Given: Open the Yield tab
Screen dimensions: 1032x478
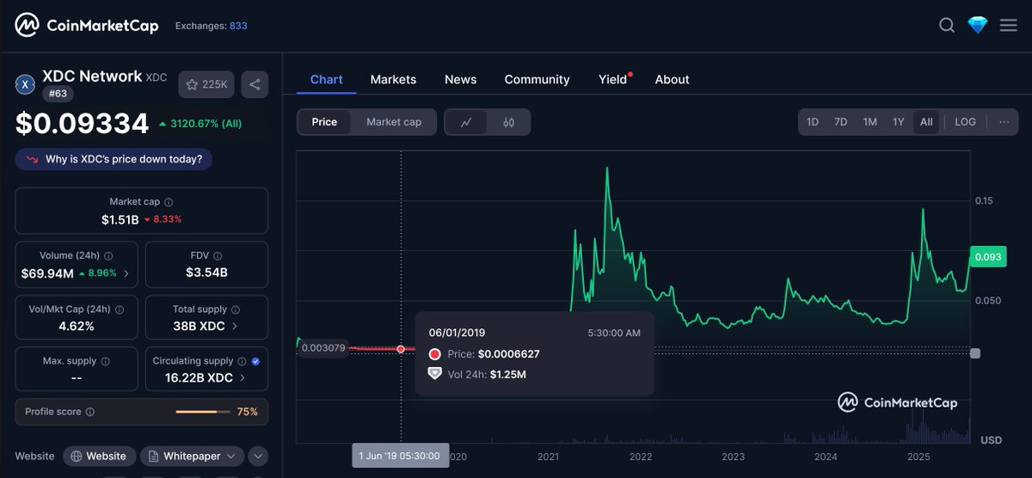Looking at the screenshot, I should (x=613, y=79).
